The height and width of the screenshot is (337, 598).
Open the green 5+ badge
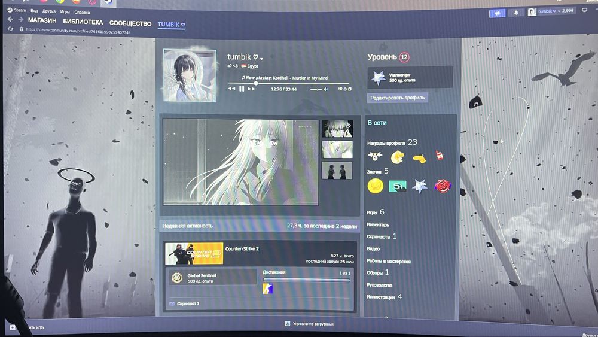pyautogui.click(x=398, y=186)
